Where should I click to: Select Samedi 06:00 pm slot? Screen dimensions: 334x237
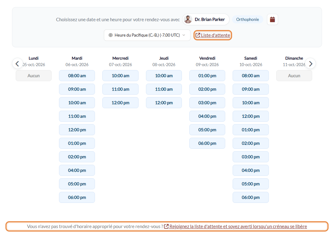[251, 197]
